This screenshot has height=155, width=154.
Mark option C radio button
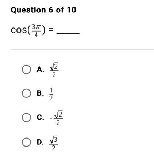coord(26,117)
